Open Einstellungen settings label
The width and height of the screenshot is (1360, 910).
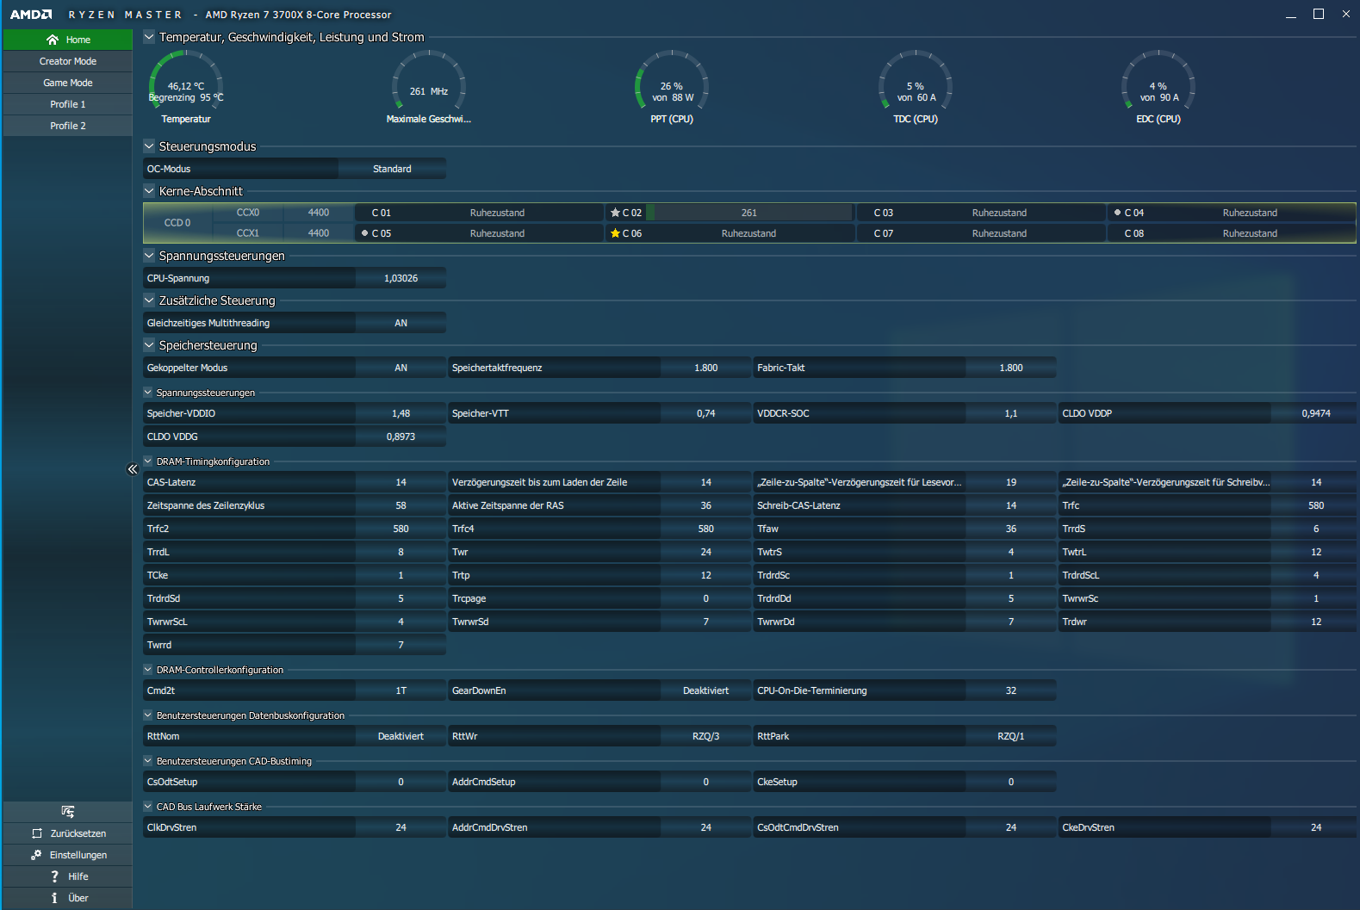tap(78, 855)
